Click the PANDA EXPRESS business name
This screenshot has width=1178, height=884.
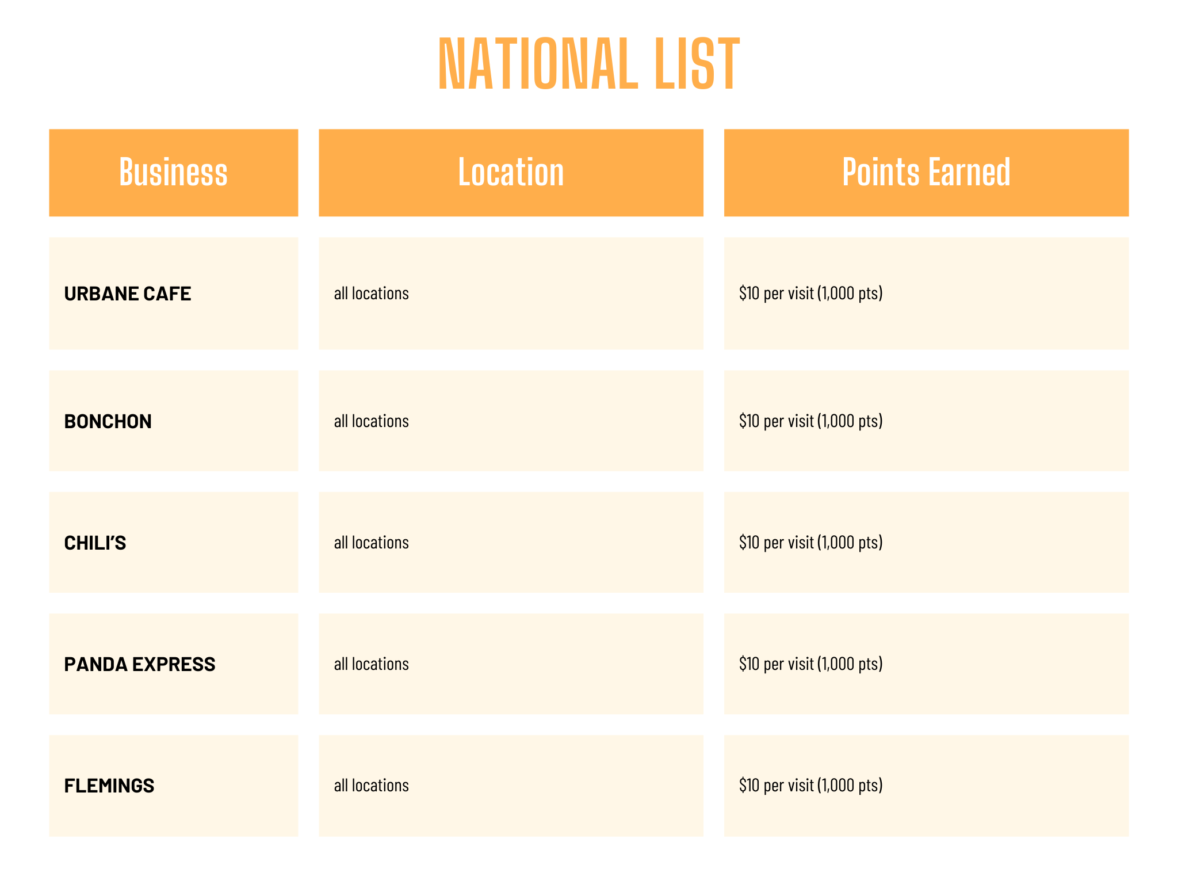139,664
